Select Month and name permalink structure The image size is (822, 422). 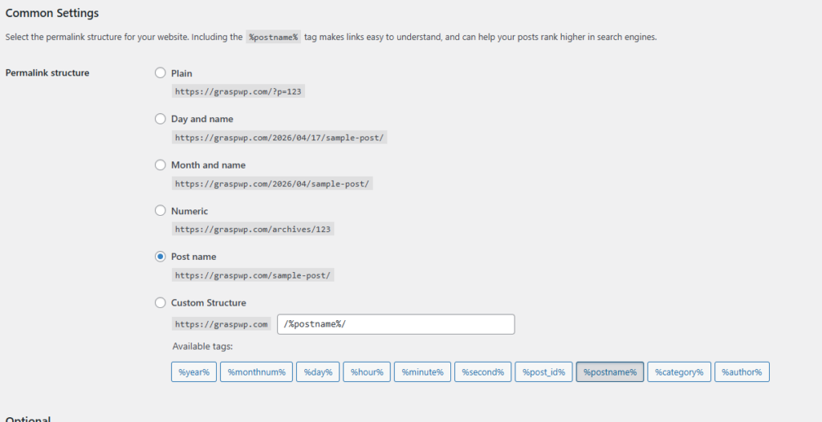point(161,165)
